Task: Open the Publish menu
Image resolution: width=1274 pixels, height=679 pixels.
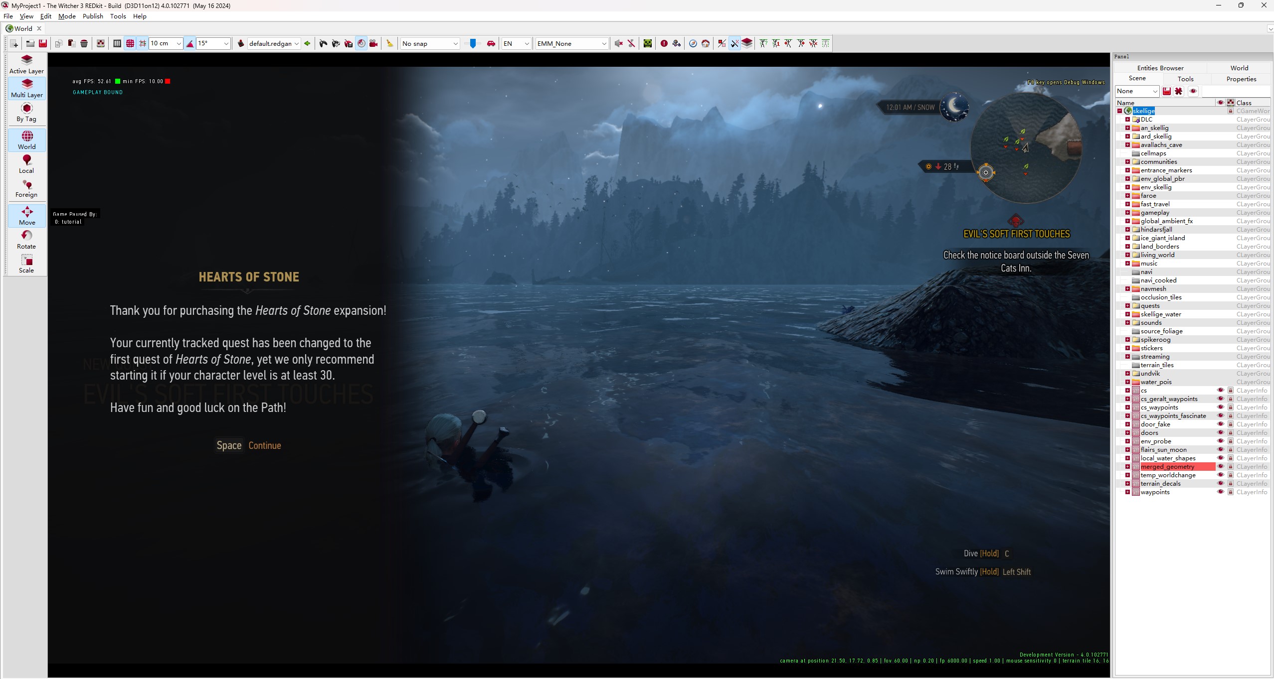Action: coord(93,16)
